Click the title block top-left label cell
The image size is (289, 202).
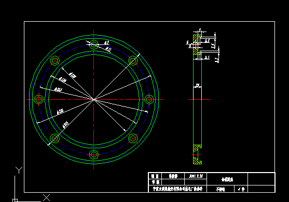tap(155, 176)
